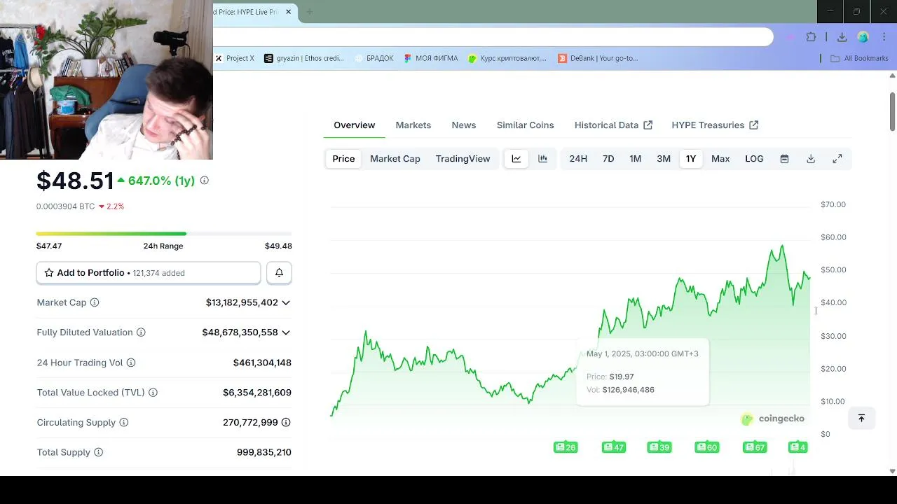
Task: Click the 0.0003904 BTC value
Action: point(65,206)
